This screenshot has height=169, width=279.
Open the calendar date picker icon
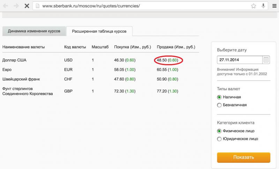[266, 60]
